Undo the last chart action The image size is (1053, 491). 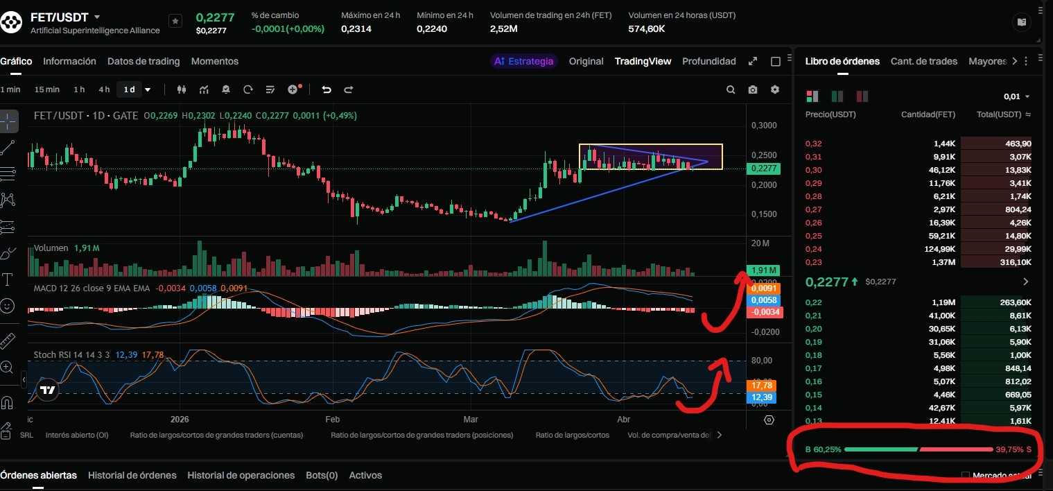[x=327, y=89]
